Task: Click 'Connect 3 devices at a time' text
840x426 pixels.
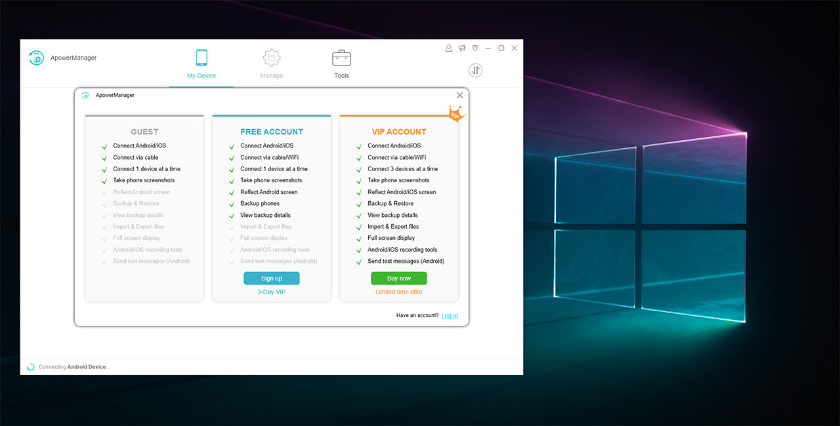Action: [403, 169]
